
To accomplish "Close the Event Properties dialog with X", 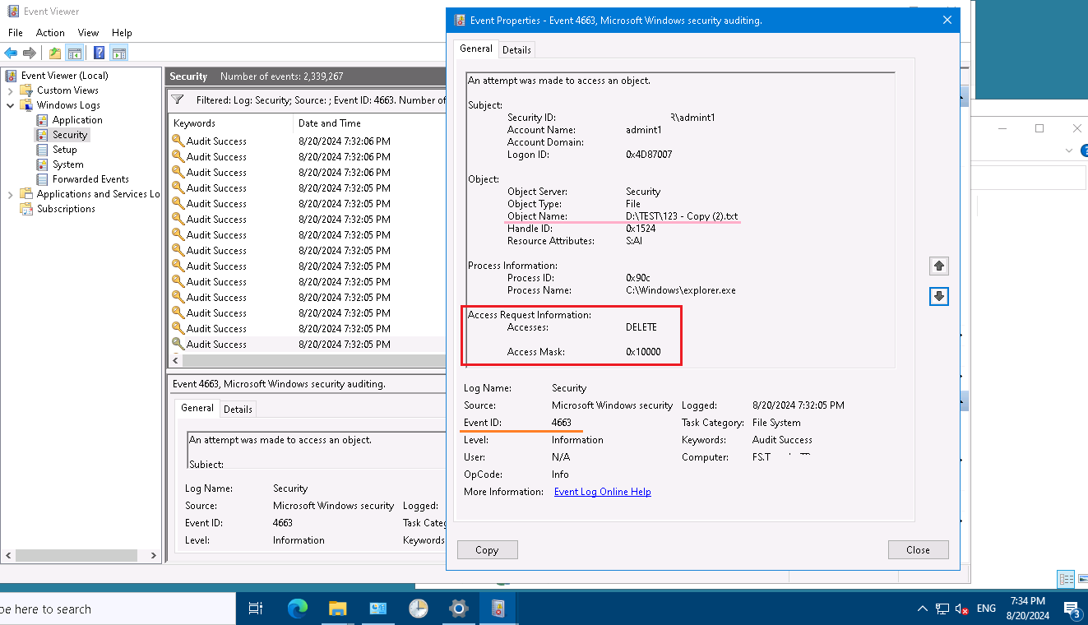I will pos(947,21).
